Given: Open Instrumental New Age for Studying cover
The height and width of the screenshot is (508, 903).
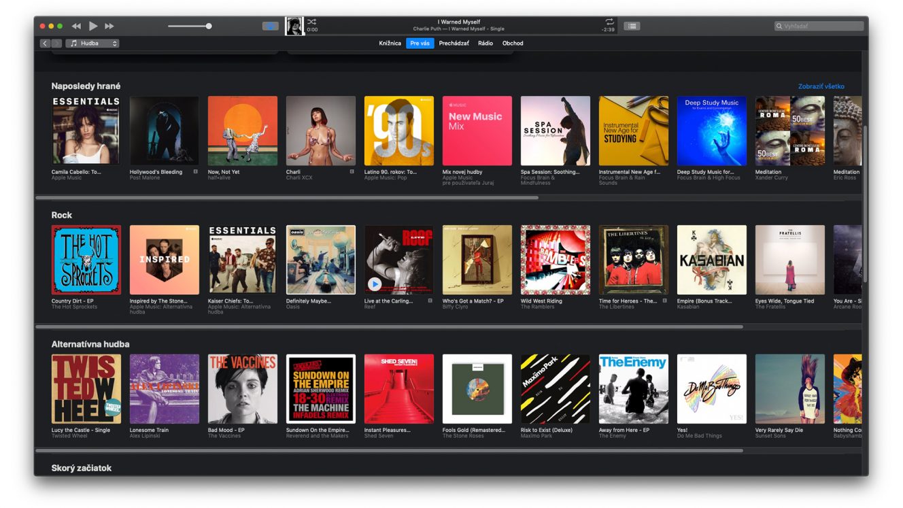Looking at the screenshot, I should pyautogui.click(x=634, y=131).
